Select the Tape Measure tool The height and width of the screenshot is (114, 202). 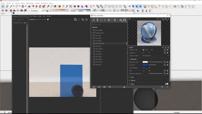[48, 6]
